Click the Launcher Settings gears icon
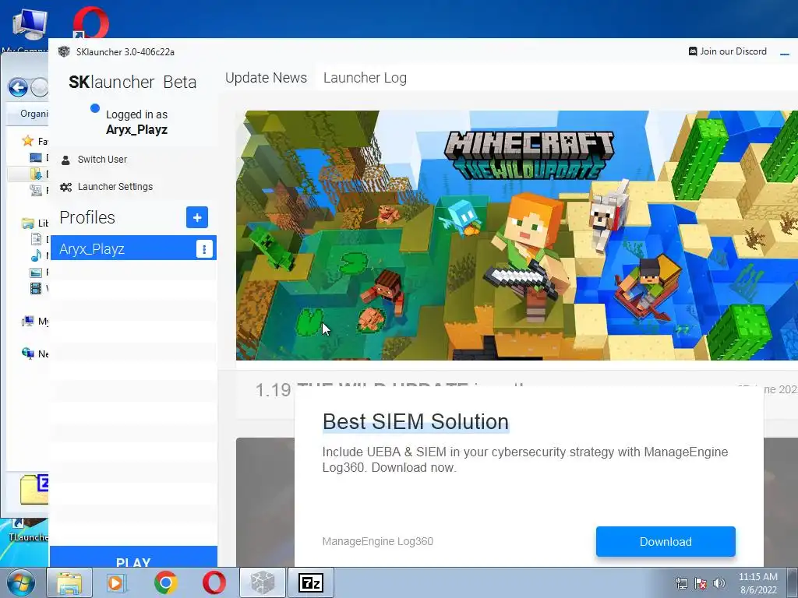The height and width of the screenshot is (598, 798). point(65,187)
